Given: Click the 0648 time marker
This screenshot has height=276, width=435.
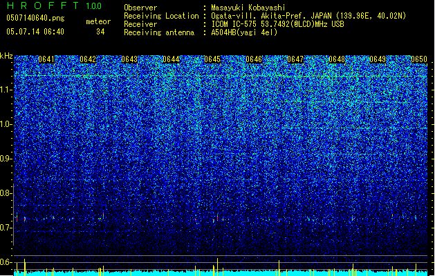Looking at the screenshot, I should click(x=337, y=59).
